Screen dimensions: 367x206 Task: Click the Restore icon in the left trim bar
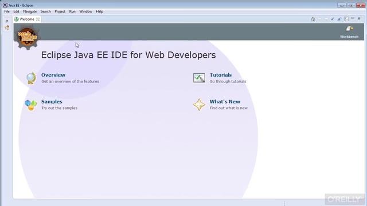[7, 21]
